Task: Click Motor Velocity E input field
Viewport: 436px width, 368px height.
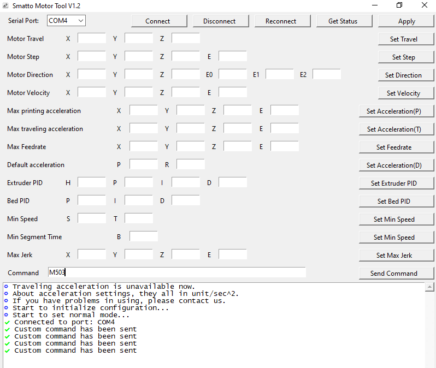Action: click(233, 92)
